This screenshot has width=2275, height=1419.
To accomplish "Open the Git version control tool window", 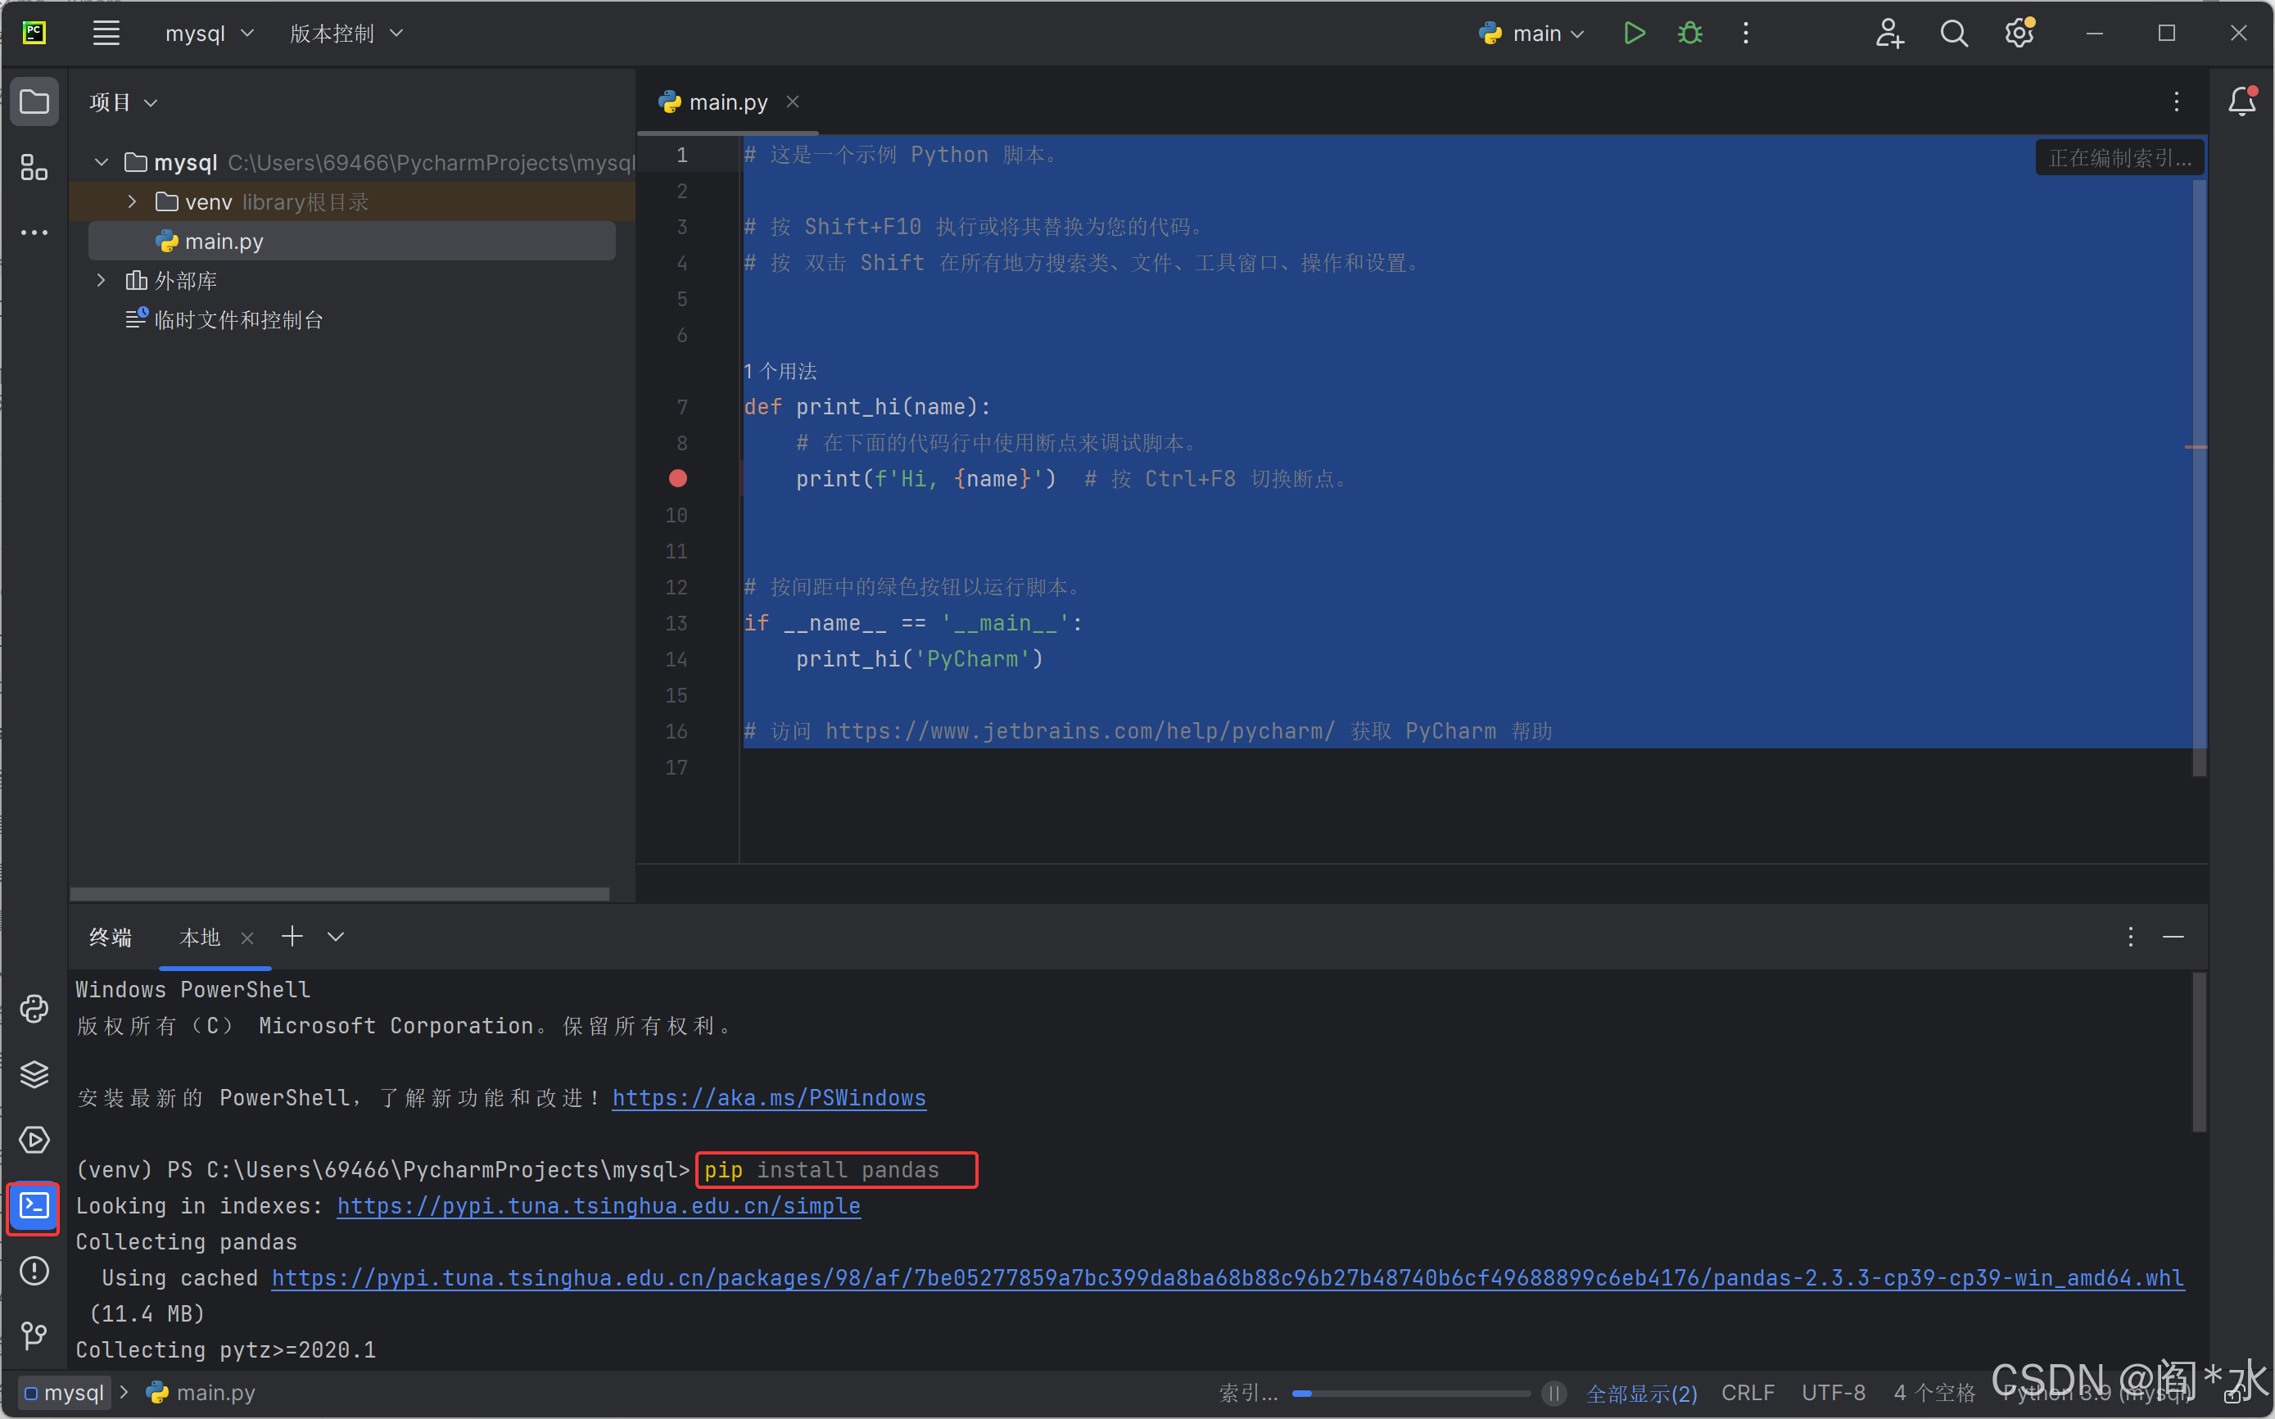I will click(34, 1335).
